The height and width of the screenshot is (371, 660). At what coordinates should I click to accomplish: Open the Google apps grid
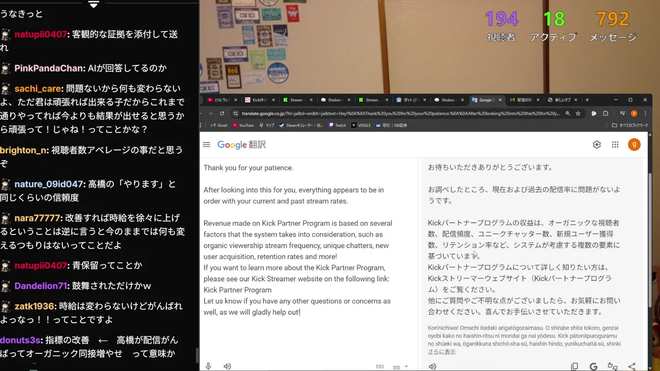pos(615,145)
